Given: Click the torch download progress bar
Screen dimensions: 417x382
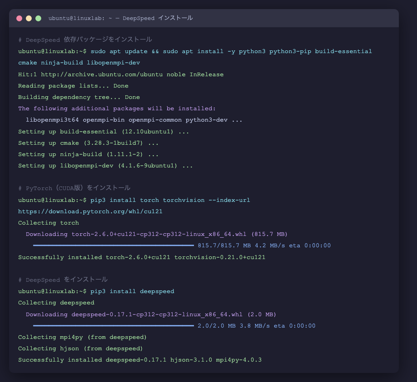Looking at the screenshot, I should [x=114, y=245].
